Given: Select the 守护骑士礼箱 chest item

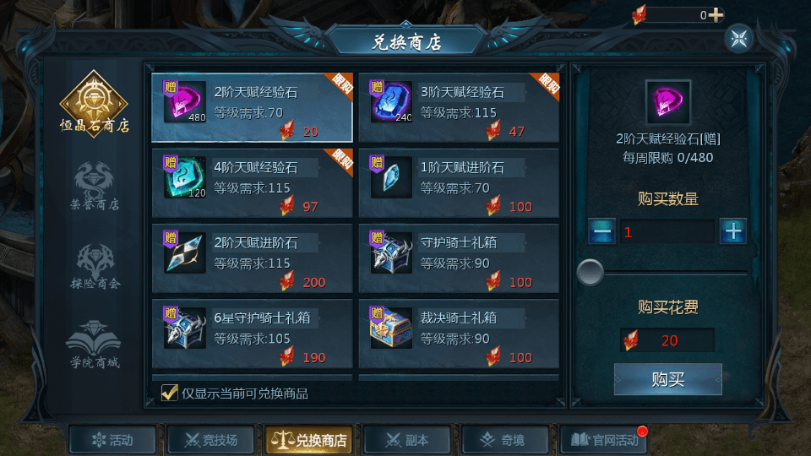Looking at the screenshot, I should (x=459, y=258).
